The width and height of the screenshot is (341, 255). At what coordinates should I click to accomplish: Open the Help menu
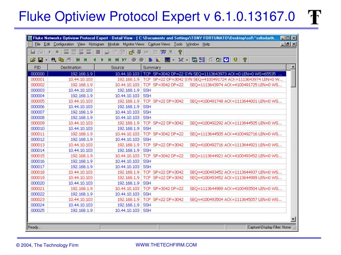(206, 44)
